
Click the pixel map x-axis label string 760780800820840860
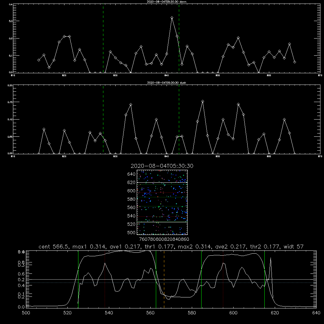(x=164, y=239)
